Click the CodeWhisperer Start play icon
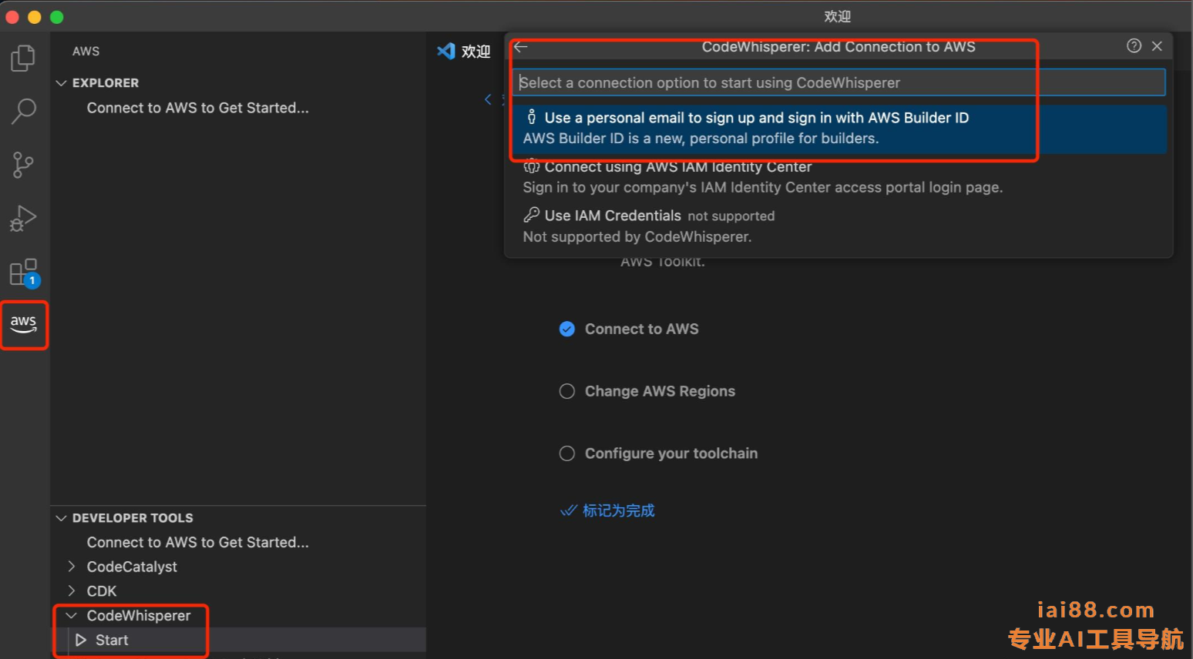Image resolution: width=1193 pixels, height=659 pixels. point(81,641)
